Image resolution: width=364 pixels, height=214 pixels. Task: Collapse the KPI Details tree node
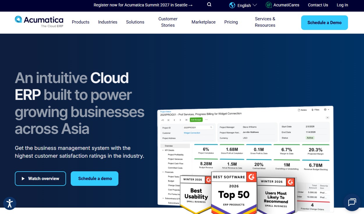163,150
